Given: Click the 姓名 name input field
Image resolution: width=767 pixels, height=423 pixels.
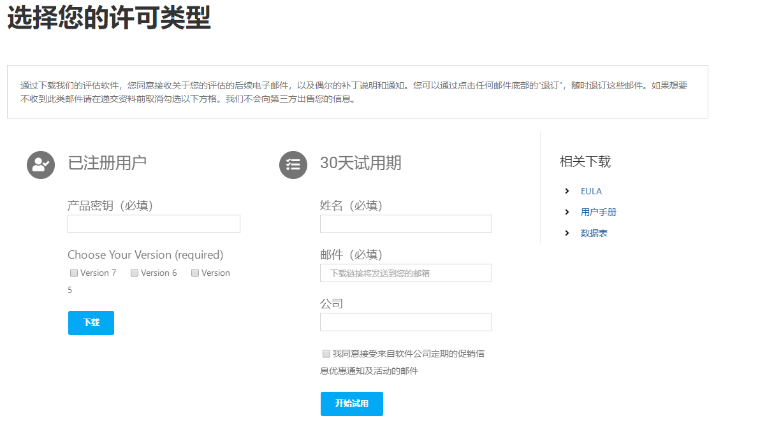Looking at the screenshot, I should point(405,224).
